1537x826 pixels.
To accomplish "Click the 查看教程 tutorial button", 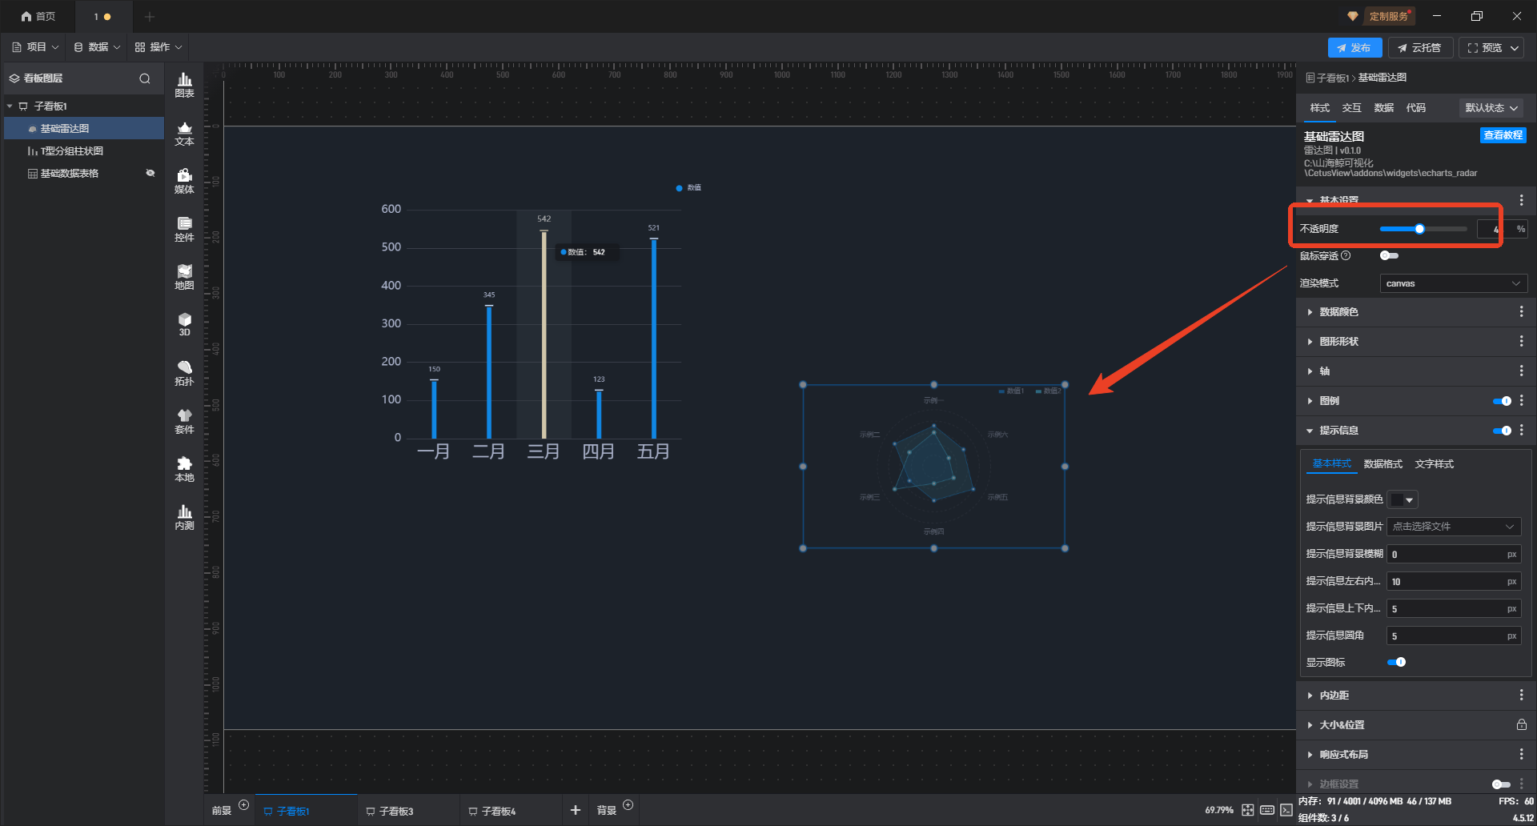I will click(1503, 135).
